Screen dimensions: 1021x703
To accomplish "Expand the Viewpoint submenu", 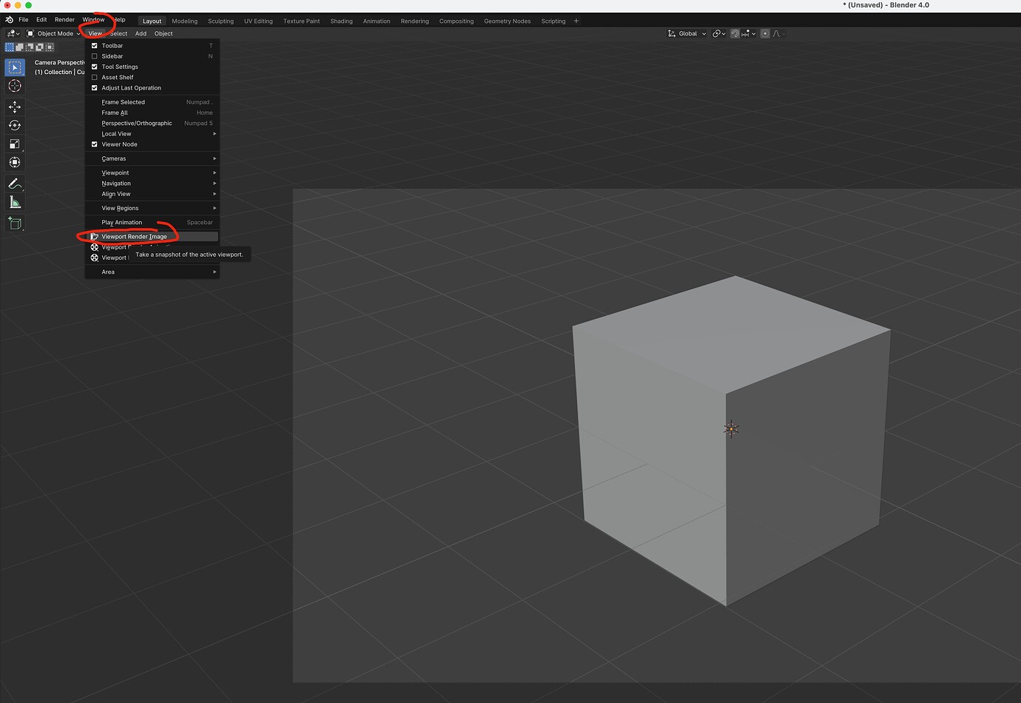I will click(x=152, y=172).
